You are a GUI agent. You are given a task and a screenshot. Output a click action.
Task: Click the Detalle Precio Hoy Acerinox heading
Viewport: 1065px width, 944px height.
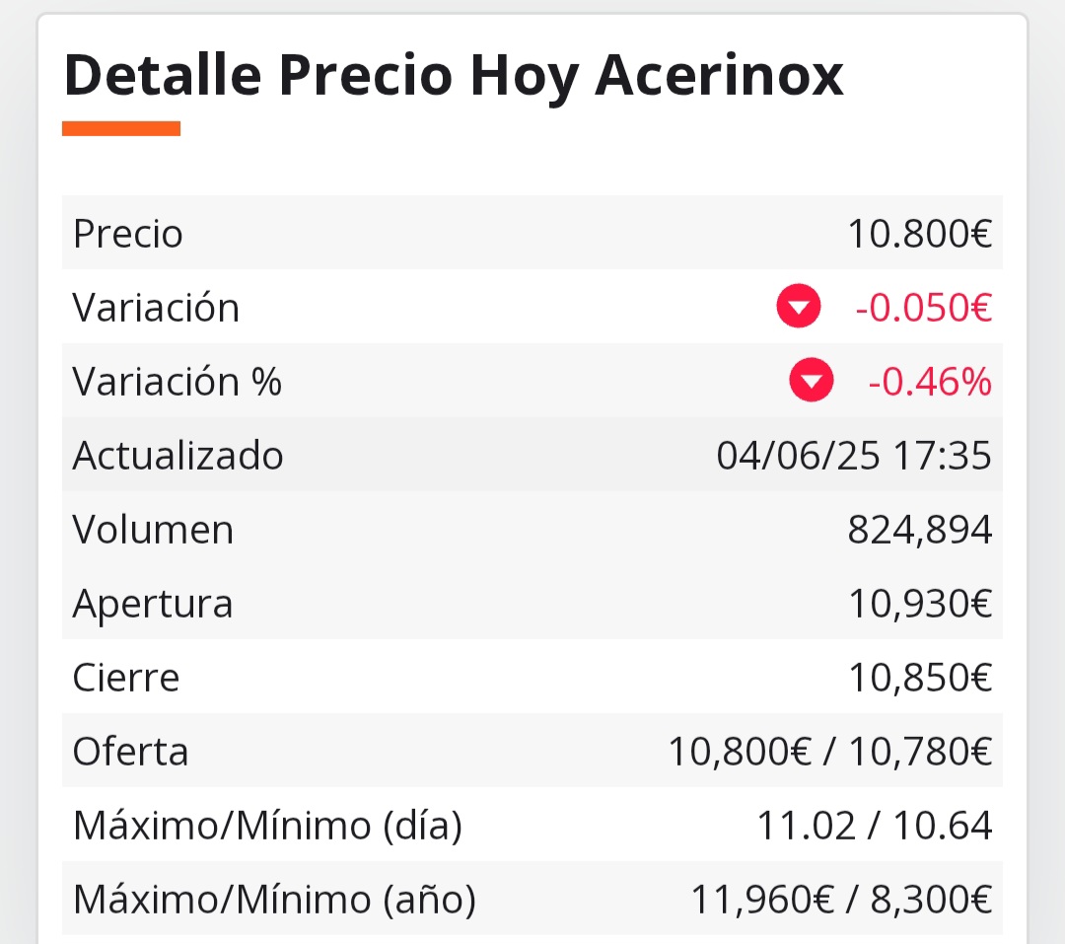click(x=453, y=75)
